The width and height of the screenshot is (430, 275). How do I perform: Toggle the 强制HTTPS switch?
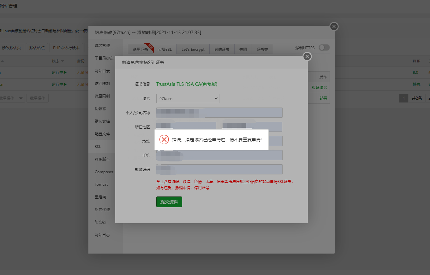tap(324, 48)
